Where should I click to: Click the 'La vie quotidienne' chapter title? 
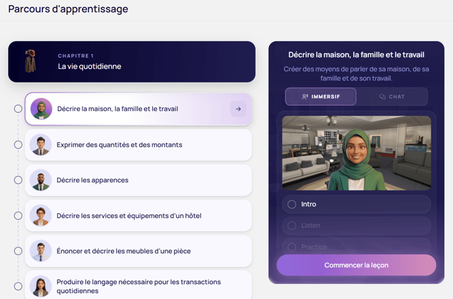89,66
